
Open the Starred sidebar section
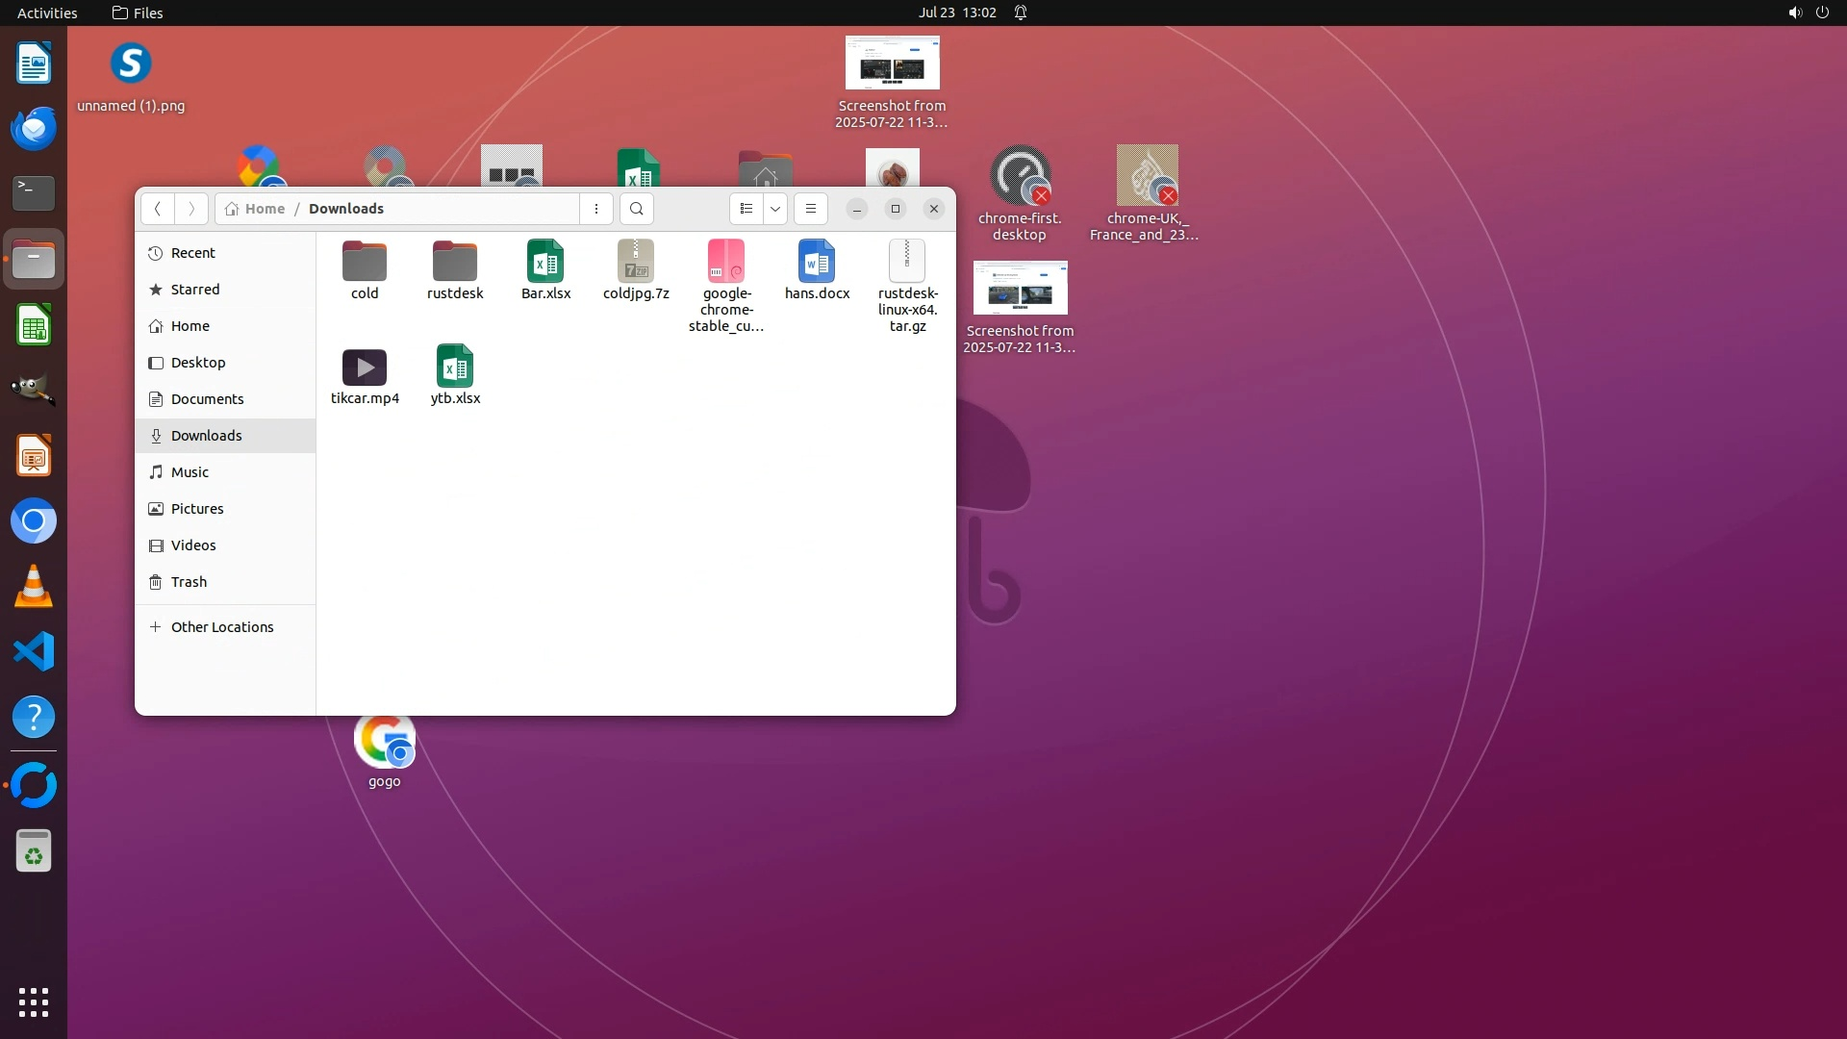pyautogui.click(x=194, y=290)
